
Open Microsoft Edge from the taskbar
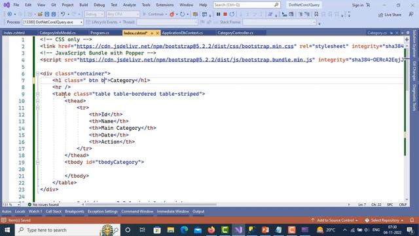(184, 230)
